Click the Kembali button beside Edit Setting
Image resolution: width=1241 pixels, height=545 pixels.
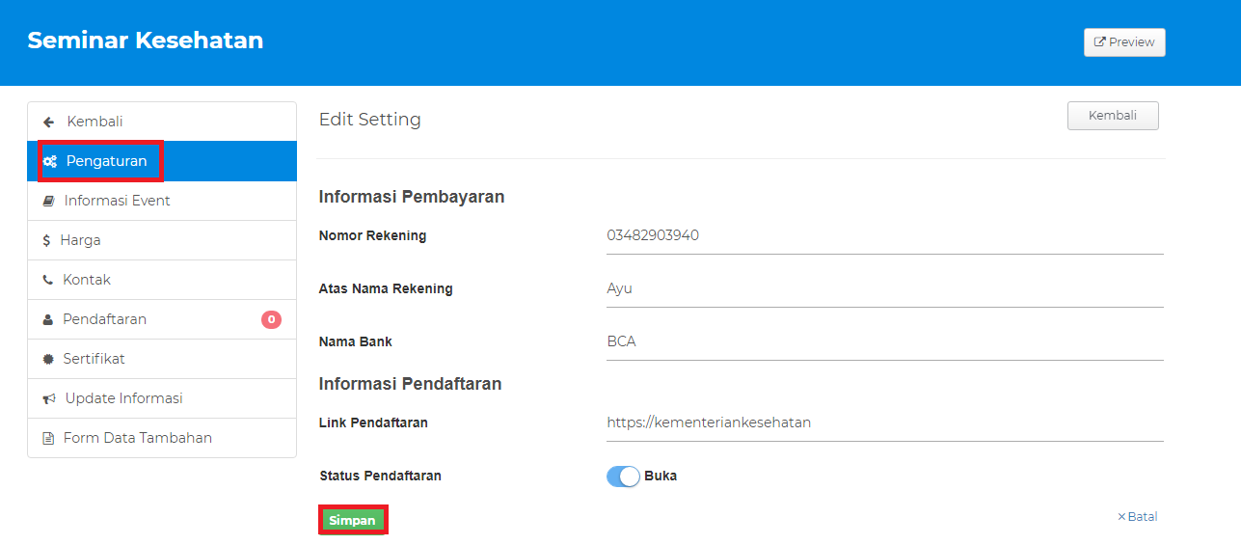pyautogui.click(x=1113, y=116)
